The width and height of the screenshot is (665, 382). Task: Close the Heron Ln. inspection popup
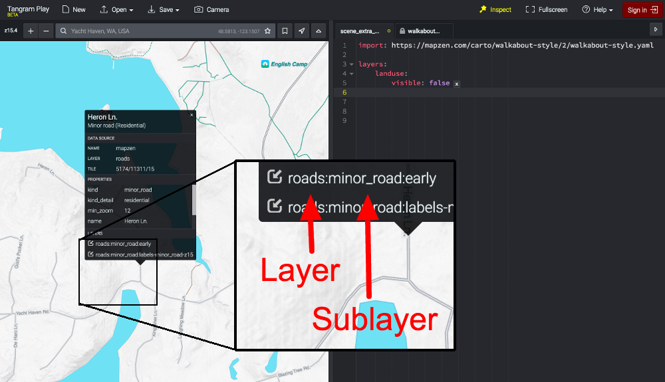coord(192,115)
